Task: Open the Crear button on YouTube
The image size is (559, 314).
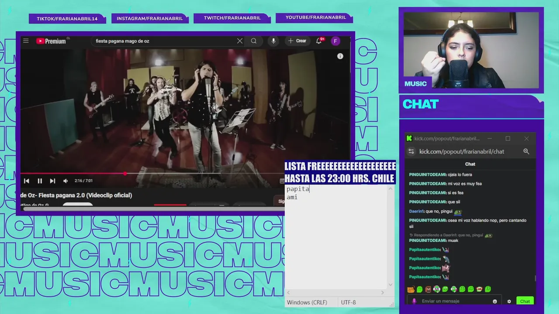Action: pyautogui.click(x=297, y=41)
